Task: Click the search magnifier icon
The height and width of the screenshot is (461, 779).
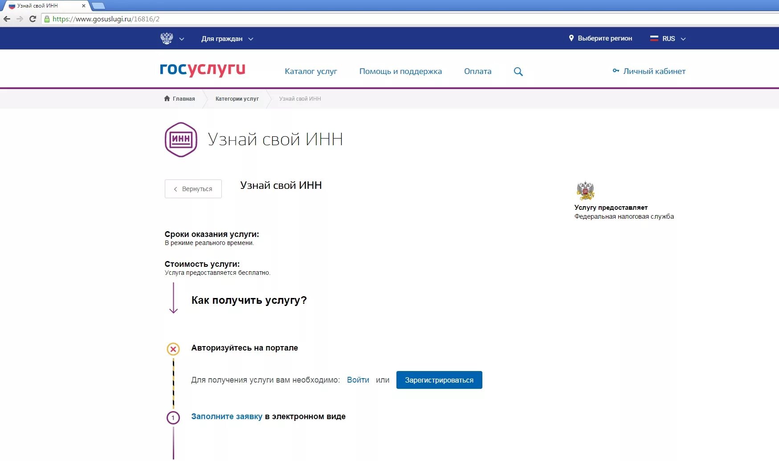Action: click(x=518, y=71)
